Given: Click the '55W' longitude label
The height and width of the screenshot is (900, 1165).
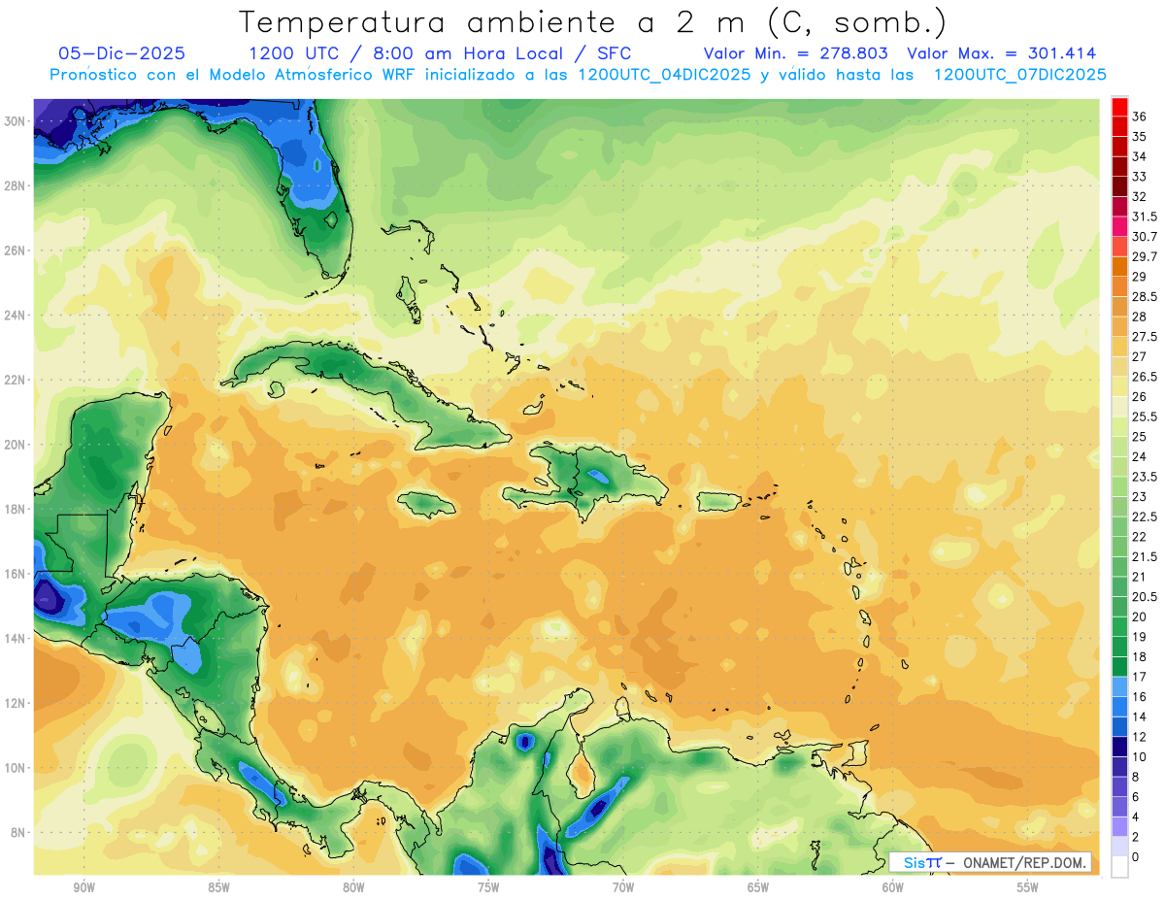Looking at the screenshot, I should (x=1028, y=887).
